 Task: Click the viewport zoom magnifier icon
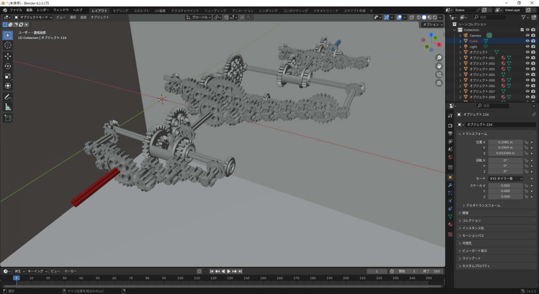click(439, 58)
